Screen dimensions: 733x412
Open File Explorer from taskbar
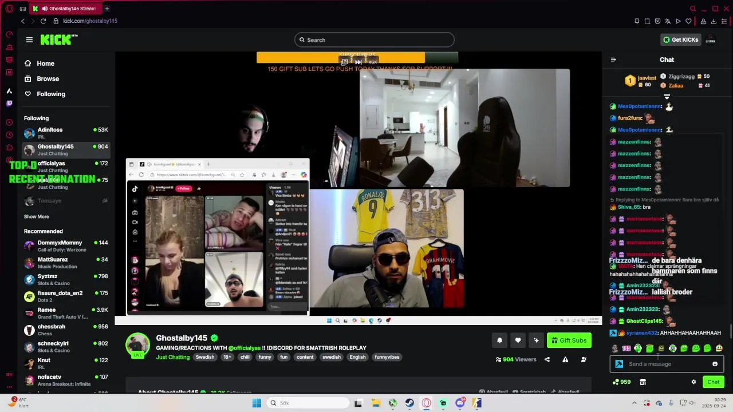[376, 403]
